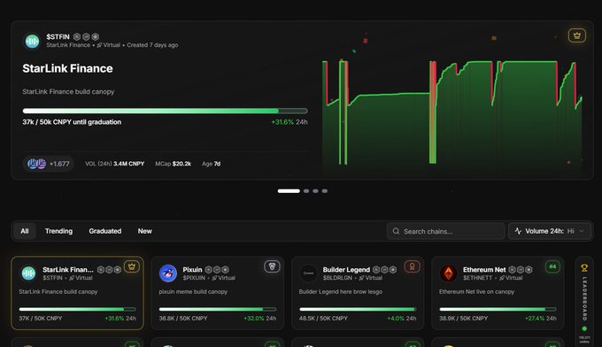Click "pixuin meme build canopy" description
The width and height of the screenshot is (602, 347).
click(193, 292)
